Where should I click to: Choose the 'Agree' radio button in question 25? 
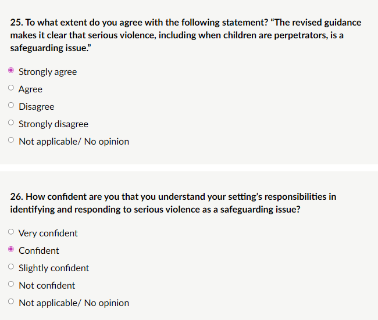[11, 89]
